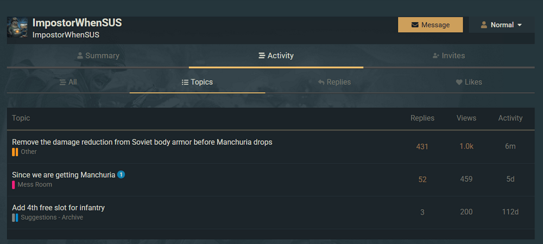Open the Invites tab
The image size is (543, 244).
pos(449,56)
